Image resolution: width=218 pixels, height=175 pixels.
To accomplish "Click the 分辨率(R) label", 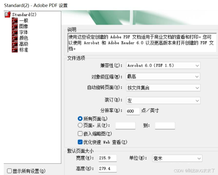I will 111,110.
